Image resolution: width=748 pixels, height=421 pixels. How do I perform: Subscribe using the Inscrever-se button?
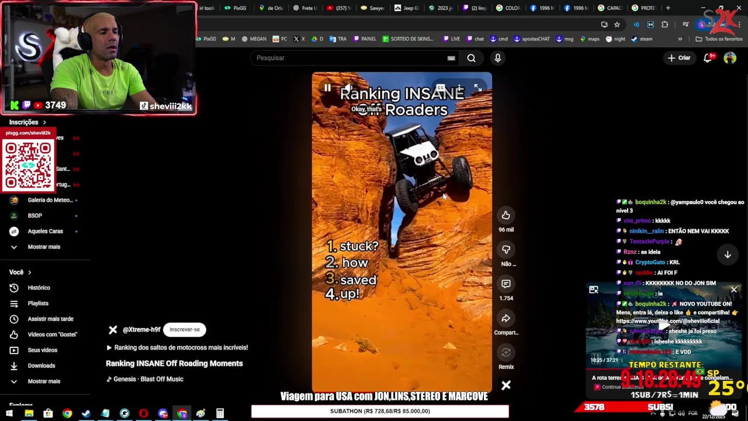(185, 329)
